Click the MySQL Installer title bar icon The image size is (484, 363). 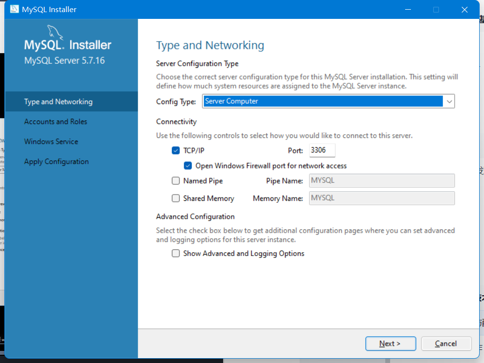coord(14,9)
